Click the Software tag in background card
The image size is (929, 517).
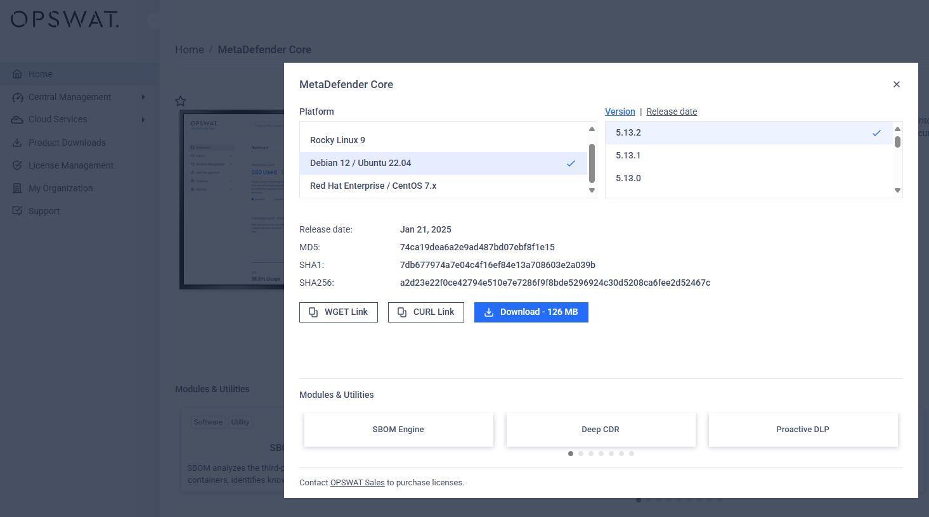coord(208,422)
